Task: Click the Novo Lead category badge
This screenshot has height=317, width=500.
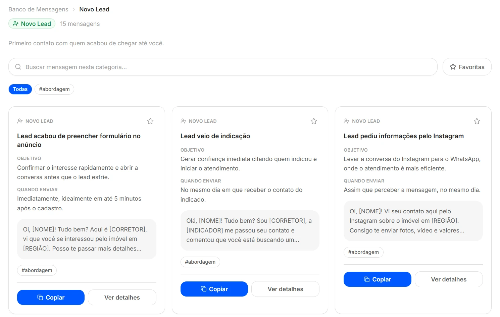Action: click(32, 23)
